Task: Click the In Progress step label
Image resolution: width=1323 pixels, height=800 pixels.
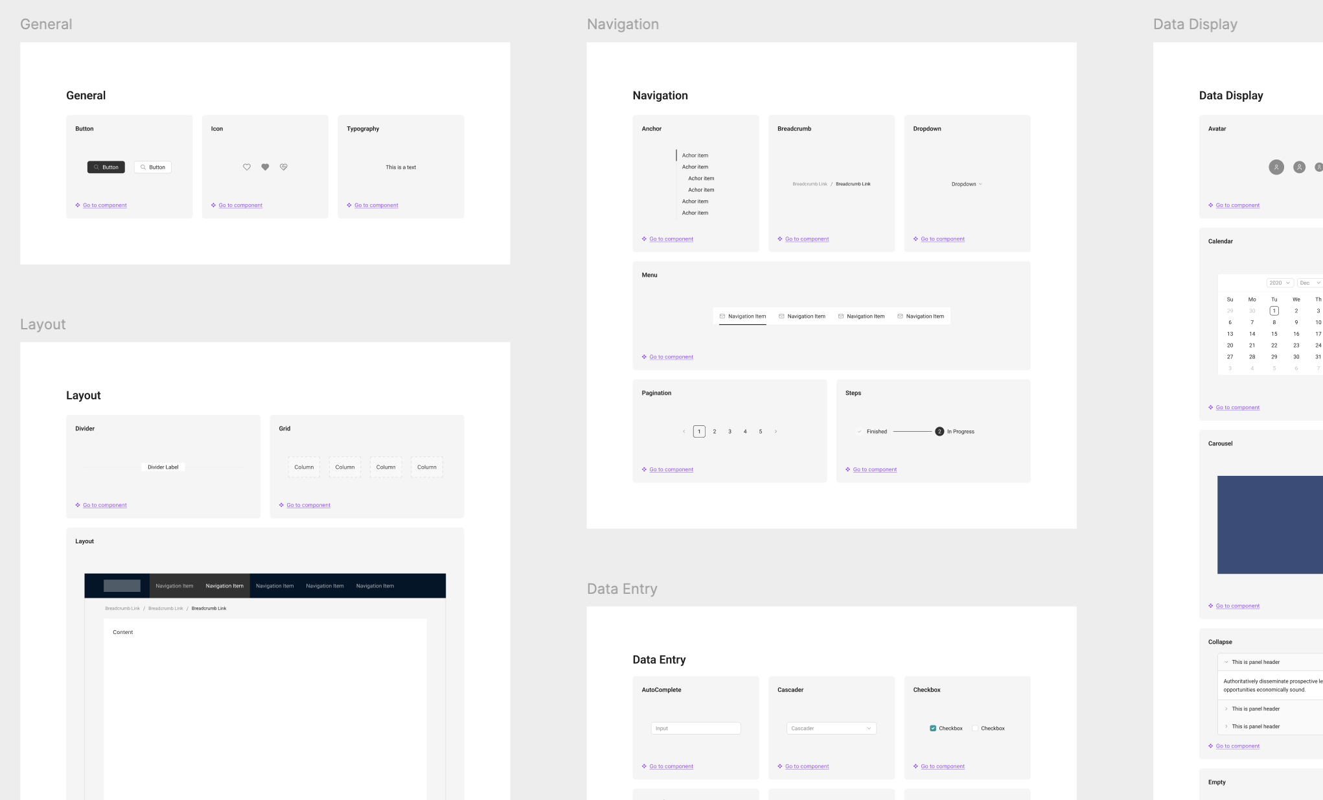Action: [x=961, y=431]
